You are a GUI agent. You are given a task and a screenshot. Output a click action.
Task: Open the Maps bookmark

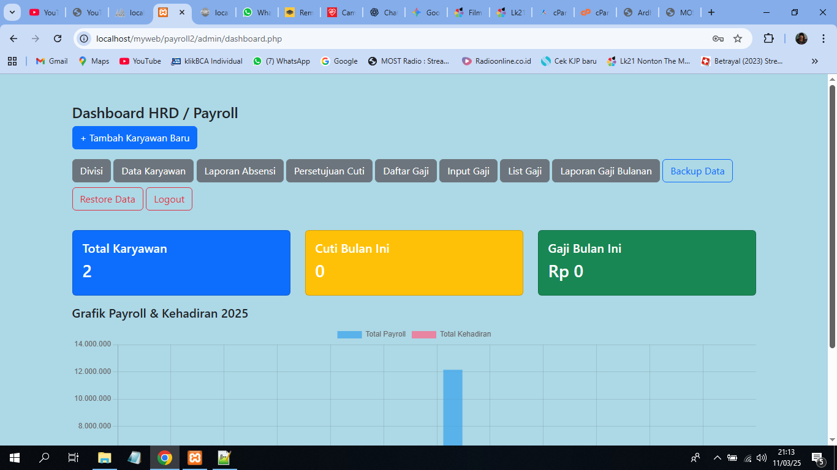(x=93, y=61)
